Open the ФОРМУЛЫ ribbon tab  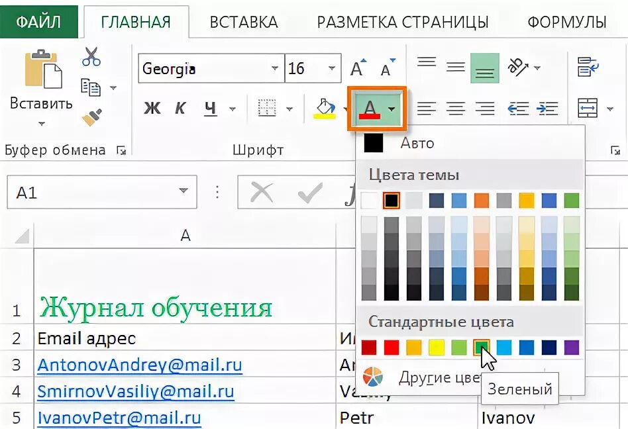(566, 21)
